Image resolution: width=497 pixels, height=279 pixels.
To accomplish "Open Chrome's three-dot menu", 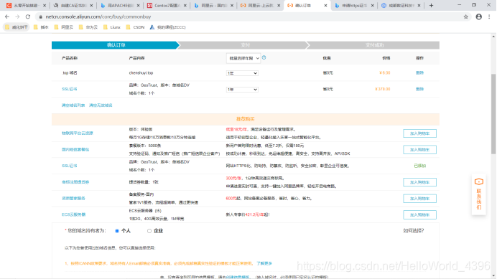I will (x=489, y=16).
